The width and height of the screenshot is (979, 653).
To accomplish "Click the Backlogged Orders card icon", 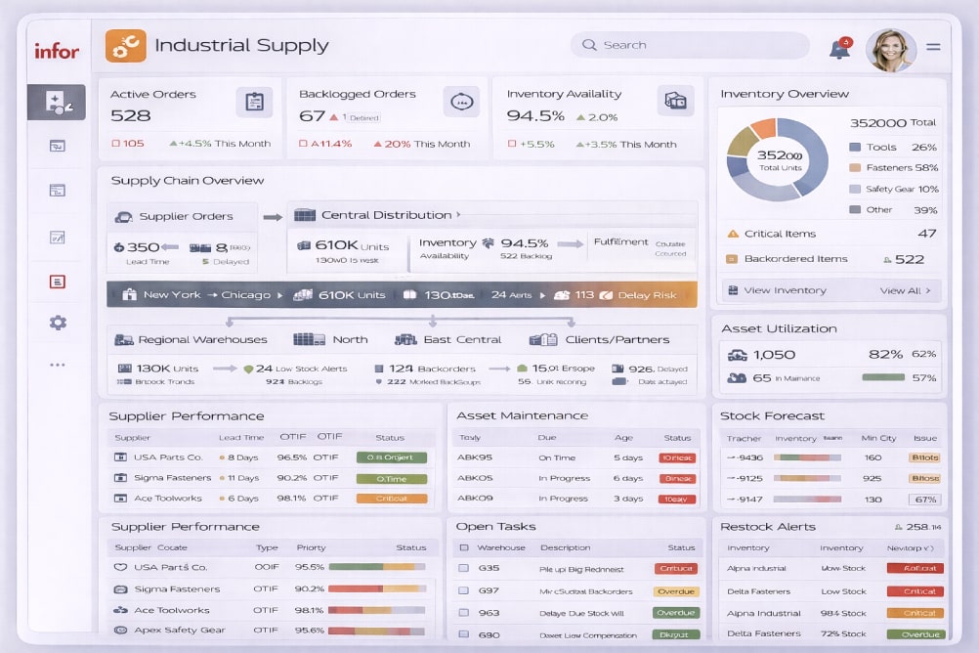I will (461, 102).
